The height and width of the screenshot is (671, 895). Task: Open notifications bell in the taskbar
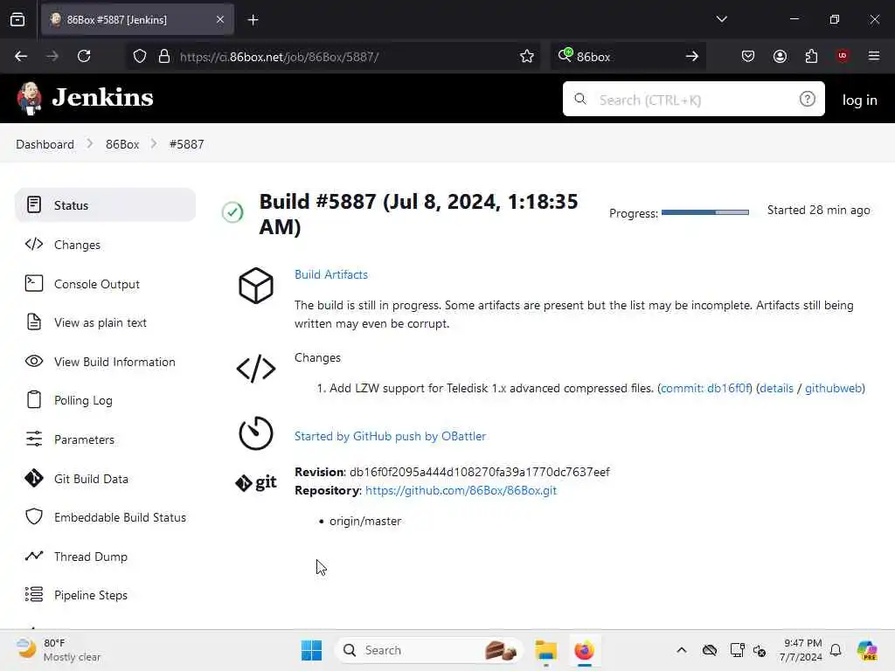[x=836, y=650]
